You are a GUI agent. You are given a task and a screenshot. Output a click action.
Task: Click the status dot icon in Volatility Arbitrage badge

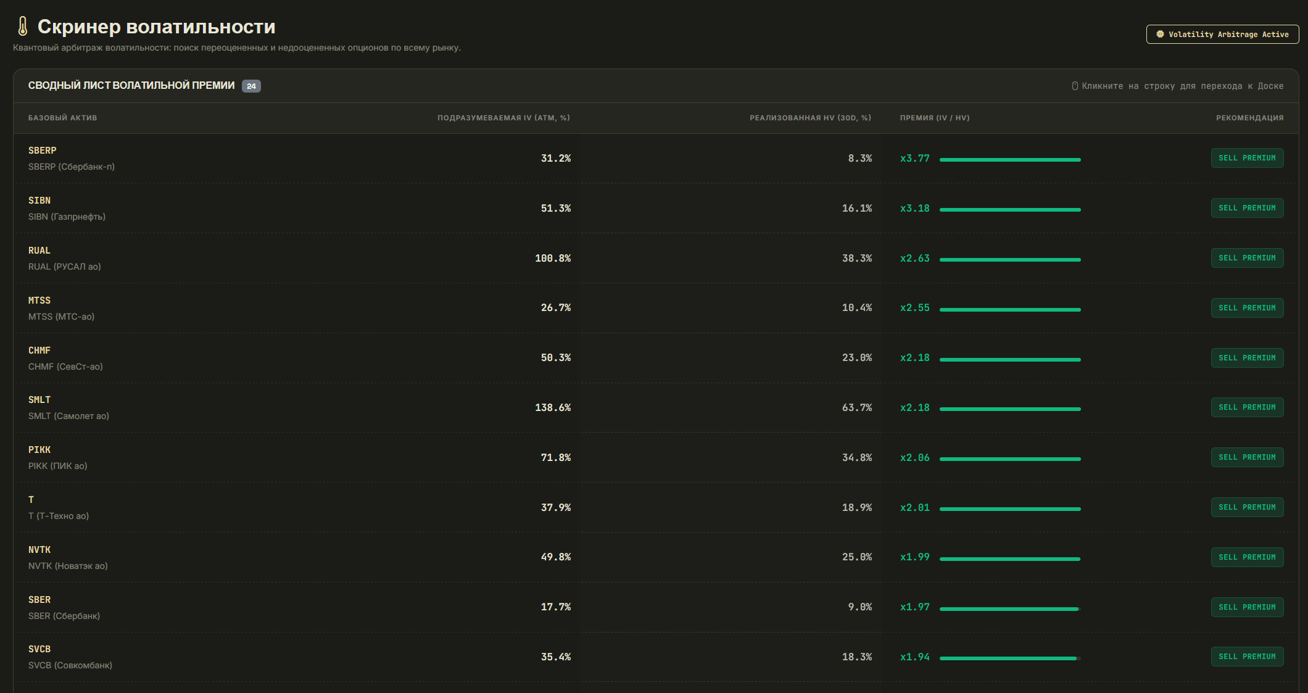click(1160, 35)
